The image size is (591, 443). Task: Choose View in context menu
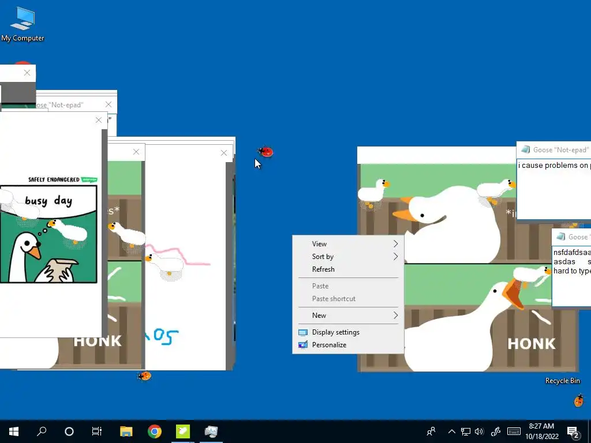pos(348,244)
